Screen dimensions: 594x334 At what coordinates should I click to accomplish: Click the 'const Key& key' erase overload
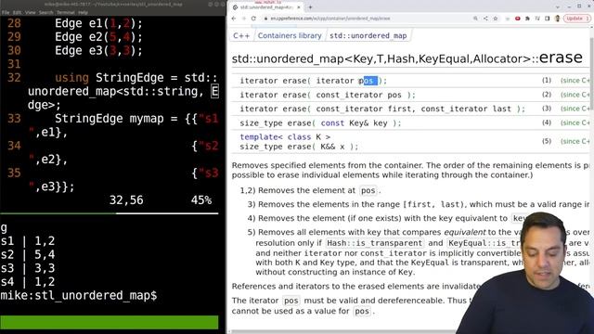click(x=320, y=123)
